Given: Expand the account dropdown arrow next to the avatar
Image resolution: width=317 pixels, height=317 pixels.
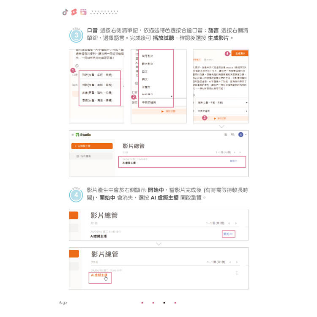Looking at the screenshot, I should (x=246, y=135).
